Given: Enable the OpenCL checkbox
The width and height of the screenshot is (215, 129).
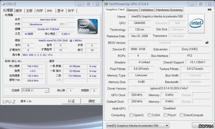Looking at the screenshot, I should [x=131, y=115].
